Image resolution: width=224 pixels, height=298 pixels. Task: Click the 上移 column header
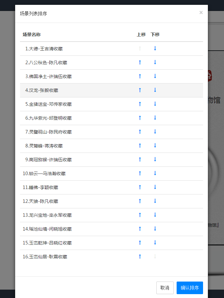(x=141, y=35)
